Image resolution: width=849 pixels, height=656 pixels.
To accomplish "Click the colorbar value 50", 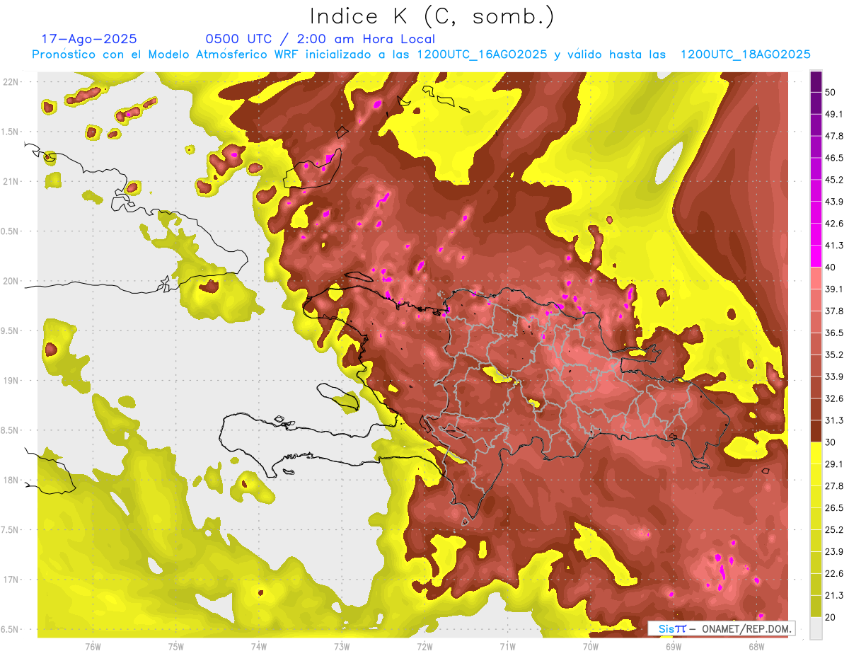I will pos(831,92).
